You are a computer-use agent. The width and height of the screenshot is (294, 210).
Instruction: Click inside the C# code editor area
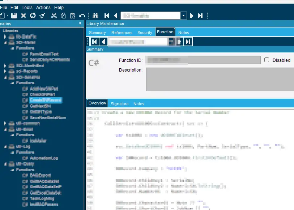(x=190, y=159)
